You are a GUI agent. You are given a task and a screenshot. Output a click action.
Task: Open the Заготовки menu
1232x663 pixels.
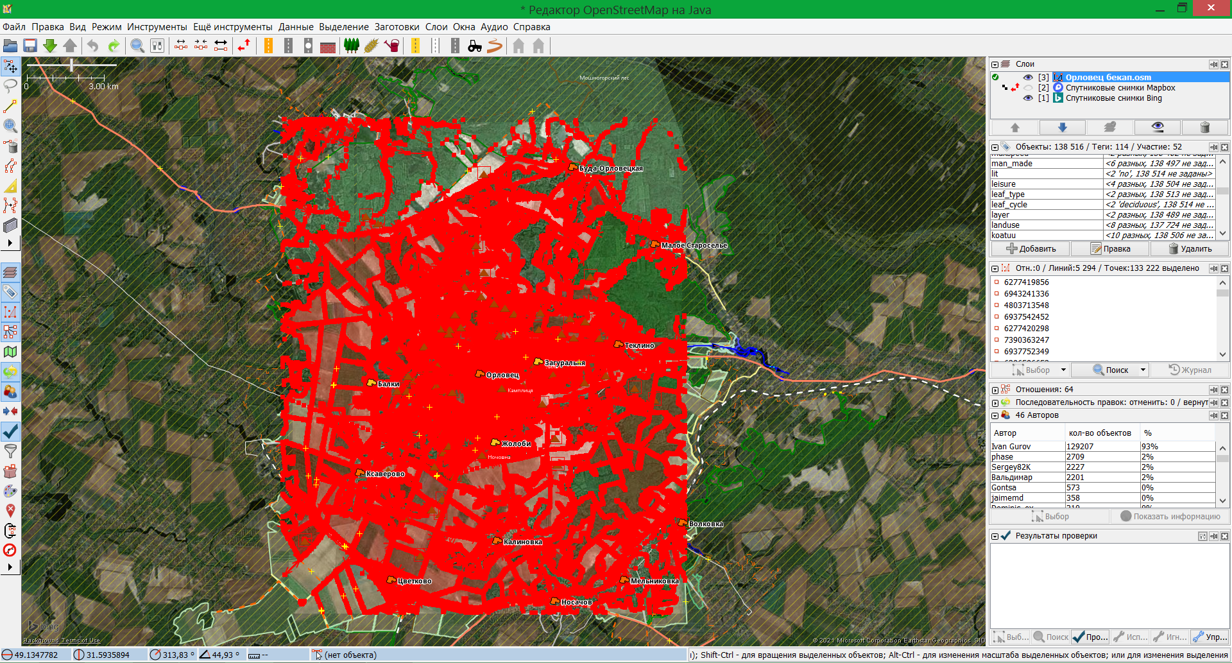click(397, 27)
